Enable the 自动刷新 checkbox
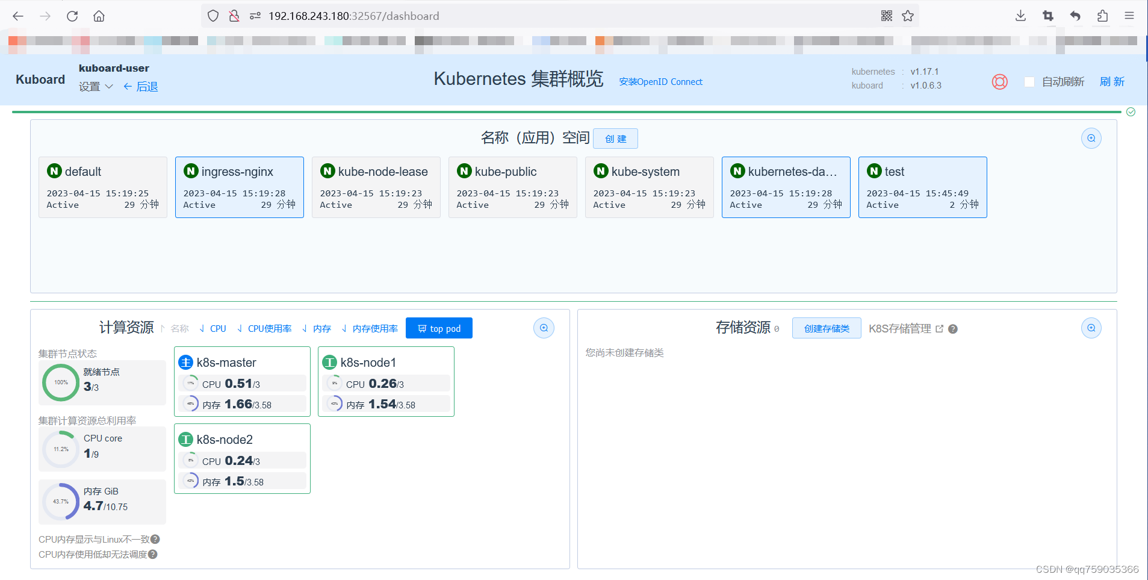Image resolution: width=1148 pixels, height=580 pixels. [1029, 82]
